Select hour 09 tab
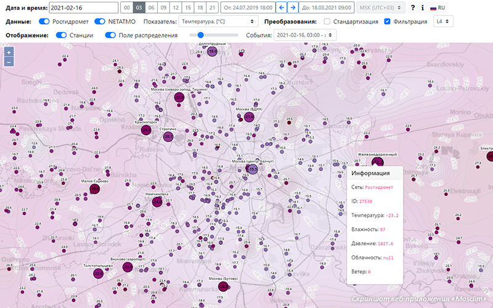Image resolution: width=493 pixels, height=308 pixels. click(x=163, y=7)
